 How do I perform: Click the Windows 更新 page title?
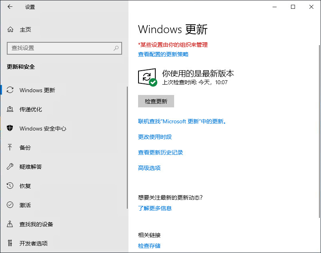[x=173, y=29]
